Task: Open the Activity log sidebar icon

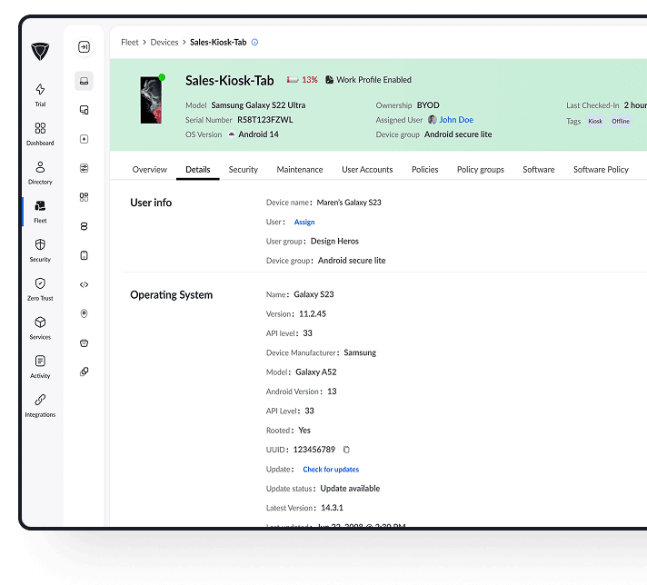Action: pyautogui.click(x=40, y=366)
